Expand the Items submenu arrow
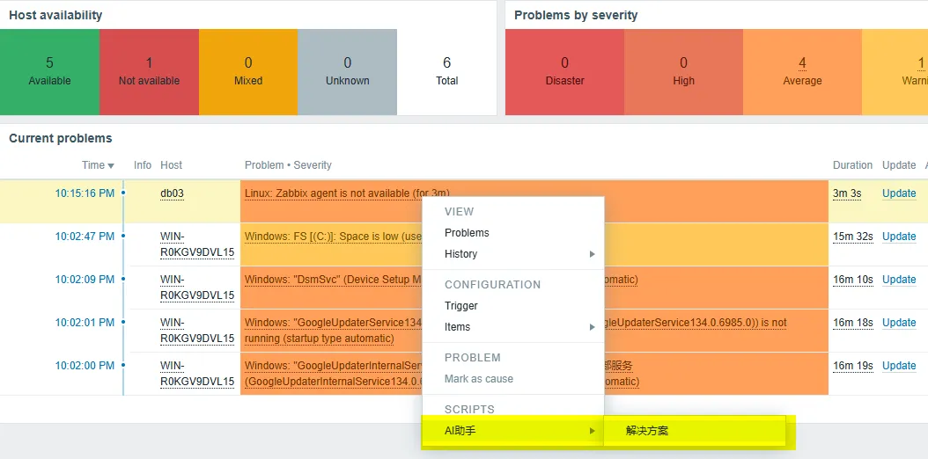 tap(592, 327)
